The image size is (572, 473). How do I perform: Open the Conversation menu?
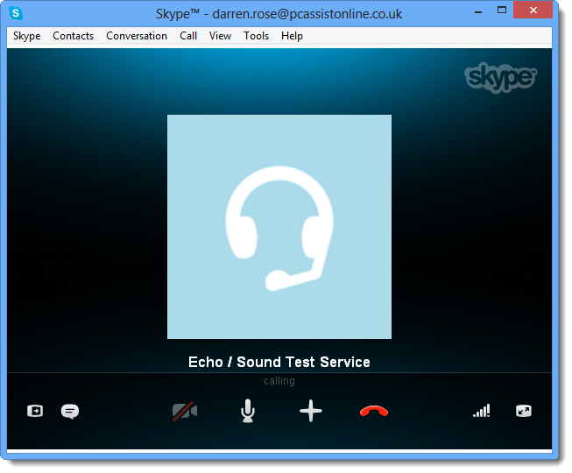pos(137,36)
